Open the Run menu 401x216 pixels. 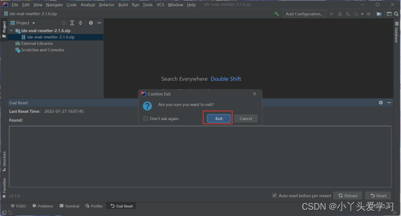click(135, 5)
